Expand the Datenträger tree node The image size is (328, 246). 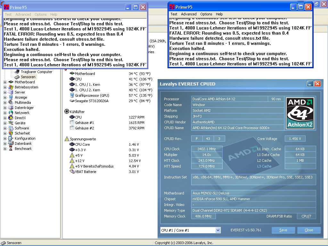tap(5, 108)
